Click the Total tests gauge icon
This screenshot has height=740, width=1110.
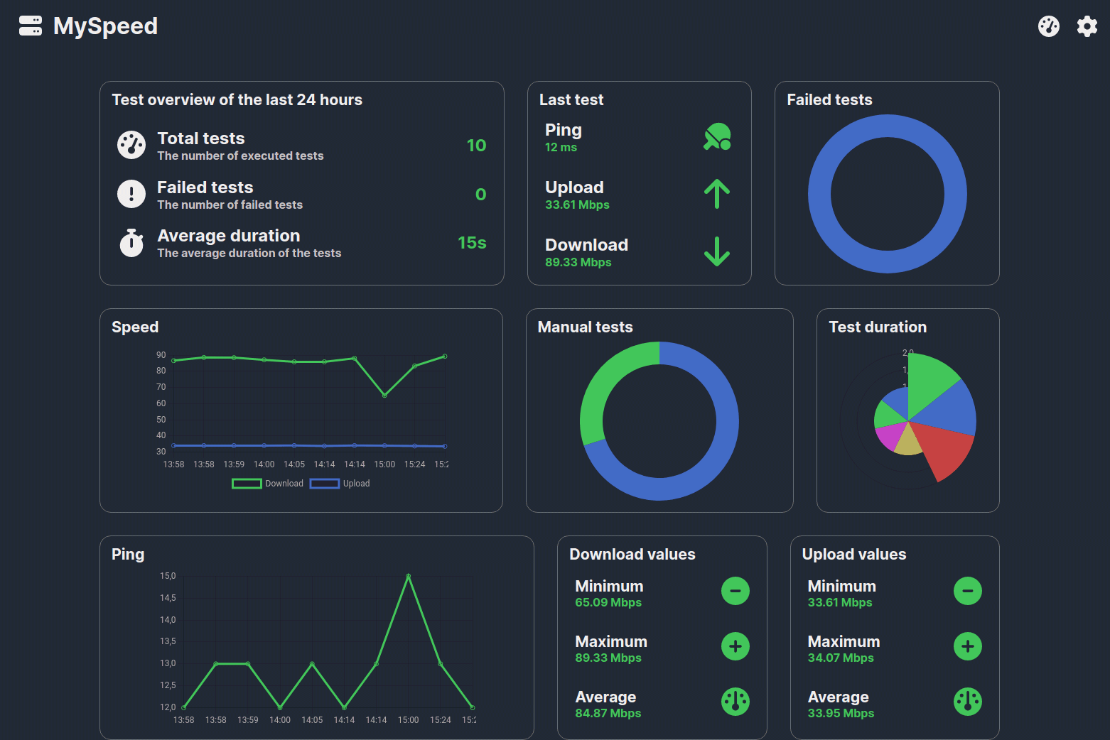[x=131, y=145]
